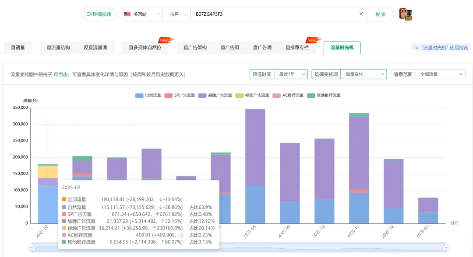Click the product thumbnail image beside search
The image size is (473, 257).
click(406, 14)
